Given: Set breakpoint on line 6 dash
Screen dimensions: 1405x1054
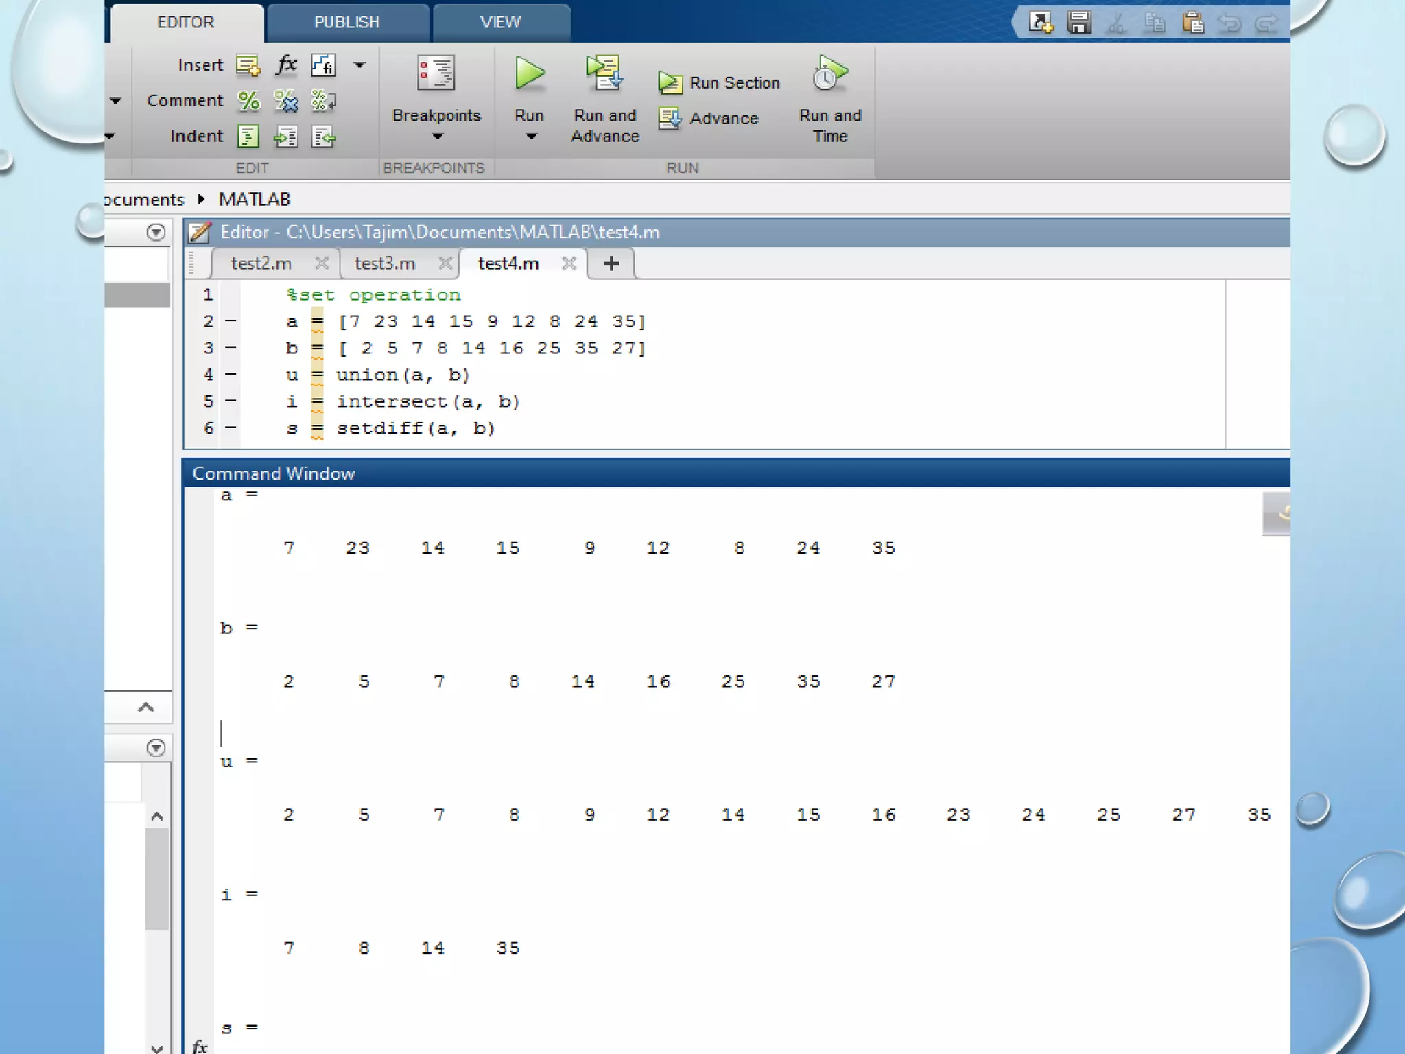Looking at the screenshot, I should 231,428.
